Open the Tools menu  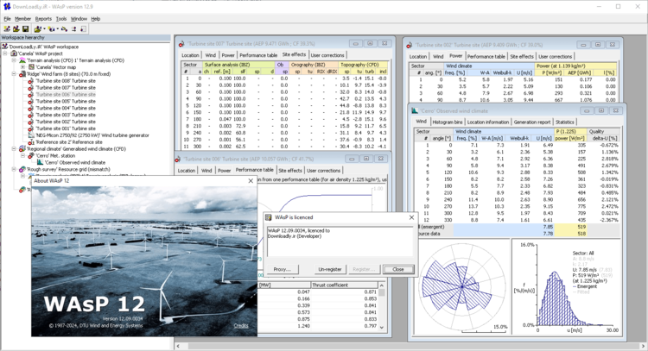pyautogui.click(x=60, y=18)
